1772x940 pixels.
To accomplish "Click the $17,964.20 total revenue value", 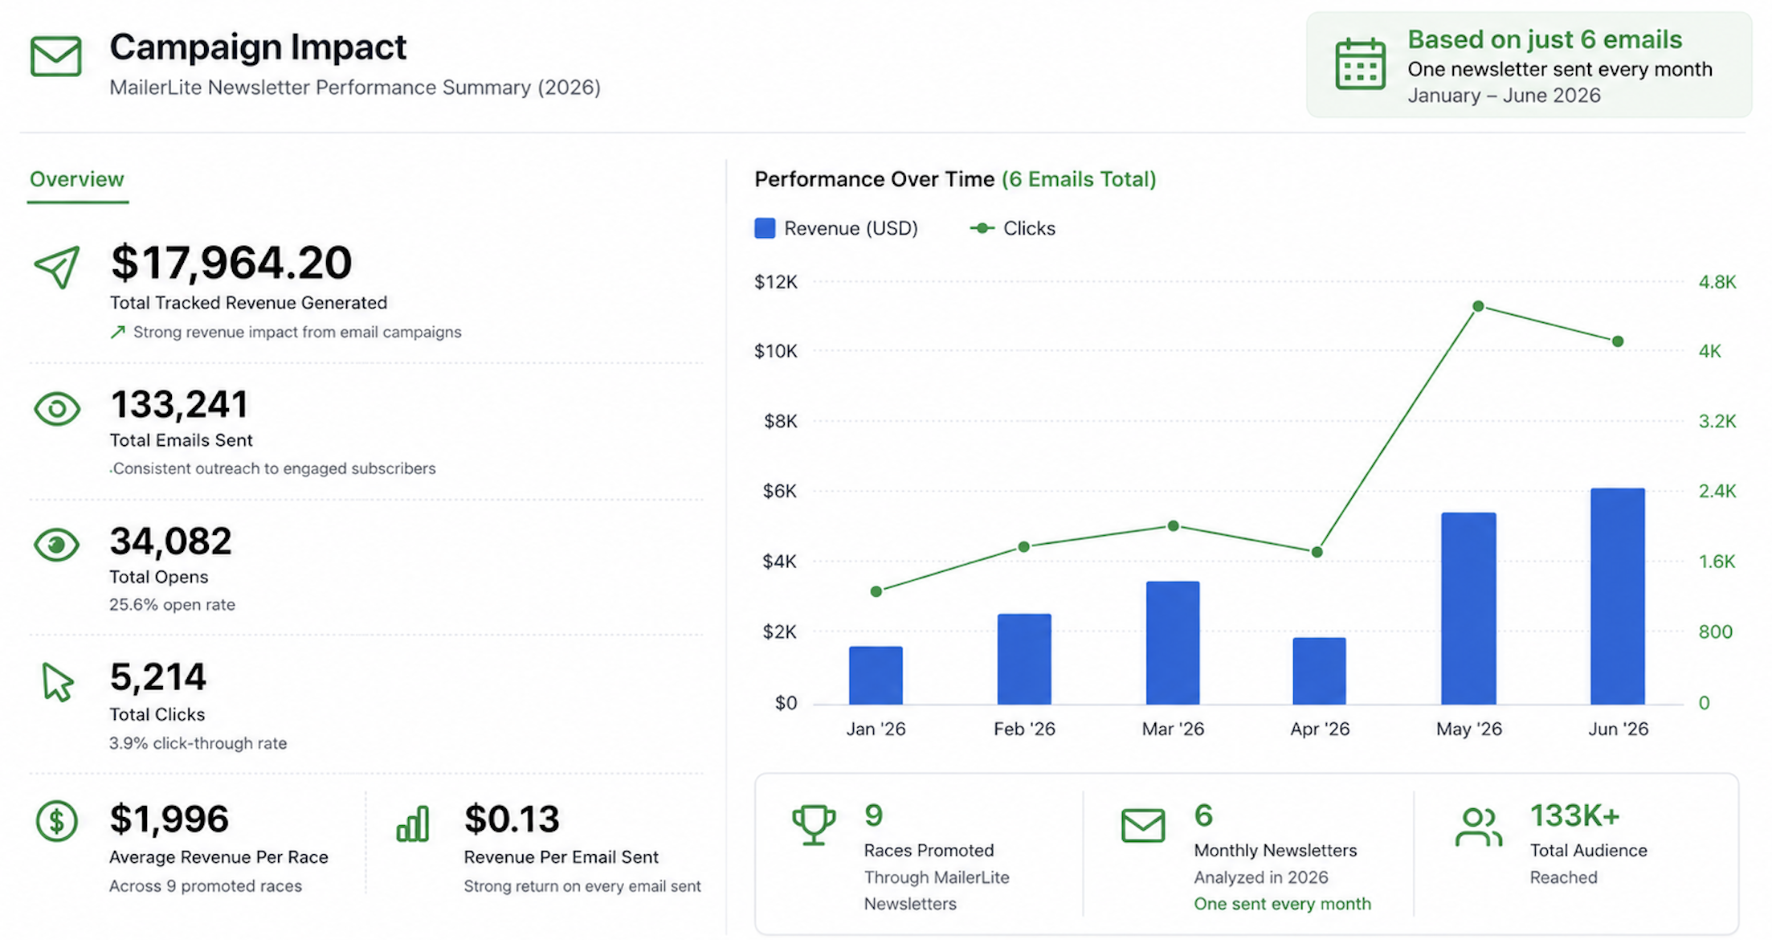I will pos(231,263).
